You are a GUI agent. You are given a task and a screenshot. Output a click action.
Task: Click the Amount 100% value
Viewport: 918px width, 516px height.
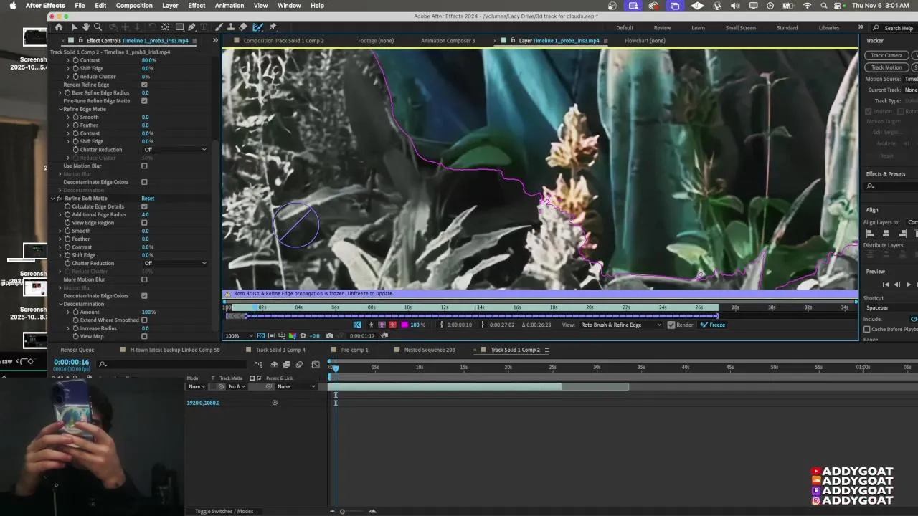148,312
